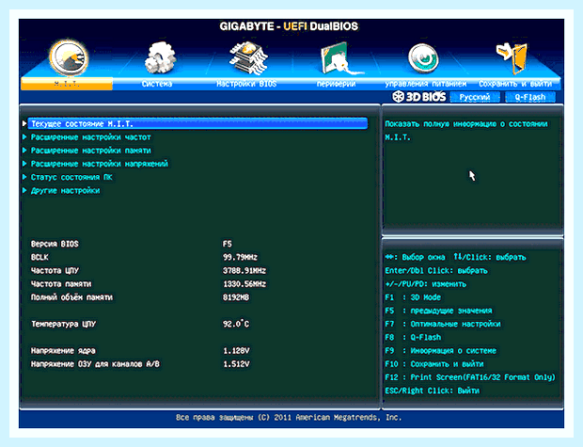Click arrow beside Расширенные настройки памяти
Viewport: 583px width, 447px height.
pos(24,151)
